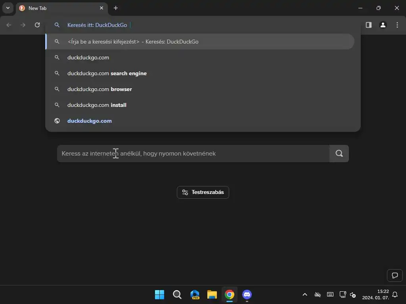Screen dimensions: 406x304
Task: Go back with the back arrow
Action: [9, 25]
